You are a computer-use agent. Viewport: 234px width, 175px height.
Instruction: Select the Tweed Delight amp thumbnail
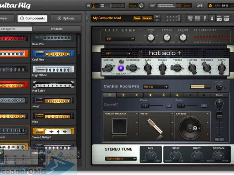pyautogui.click(x=53, y=131)
